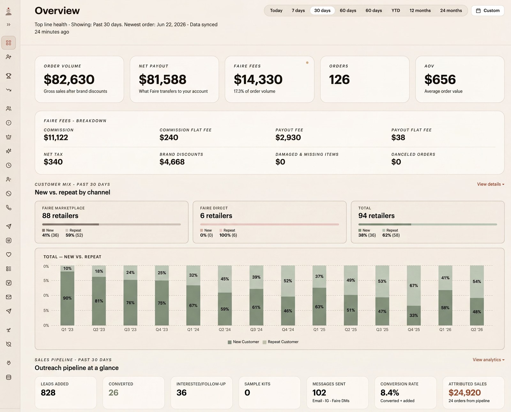Open the downward trend arrow icon
This screenshot has height=412, width=511.
[9, 90]
